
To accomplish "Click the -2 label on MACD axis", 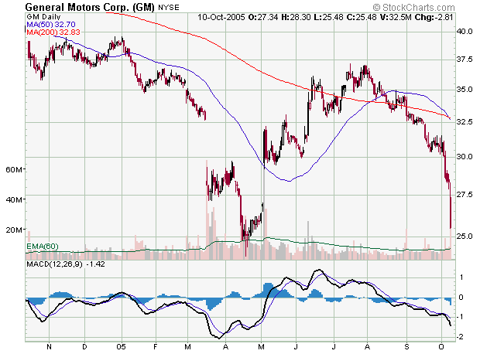I will coord(460,337).
